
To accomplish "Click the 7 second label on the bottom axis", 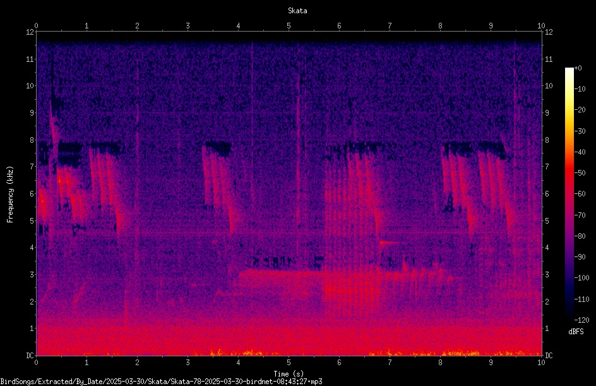I will tap(390, 363).
